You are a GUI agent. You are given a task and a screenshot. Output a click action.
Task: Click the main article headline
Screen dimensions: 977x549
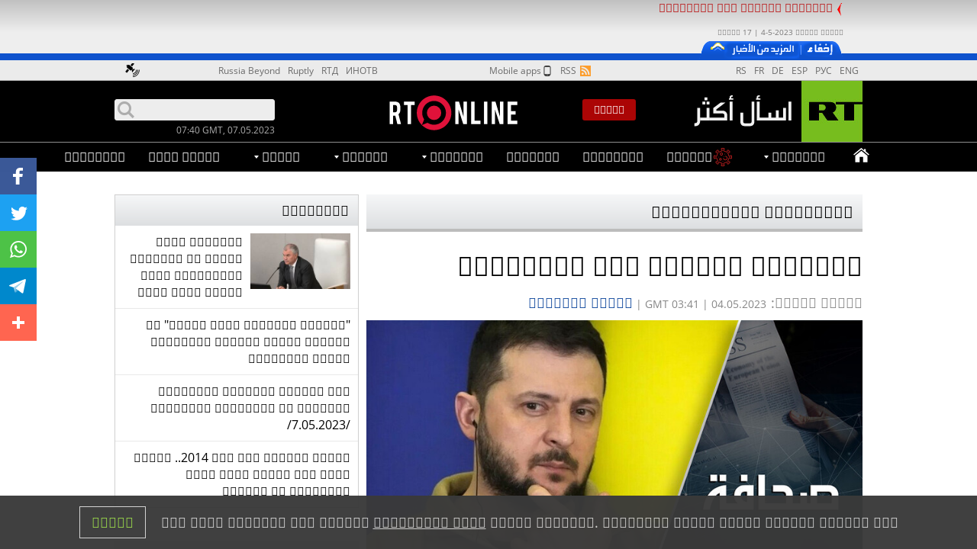660,266
